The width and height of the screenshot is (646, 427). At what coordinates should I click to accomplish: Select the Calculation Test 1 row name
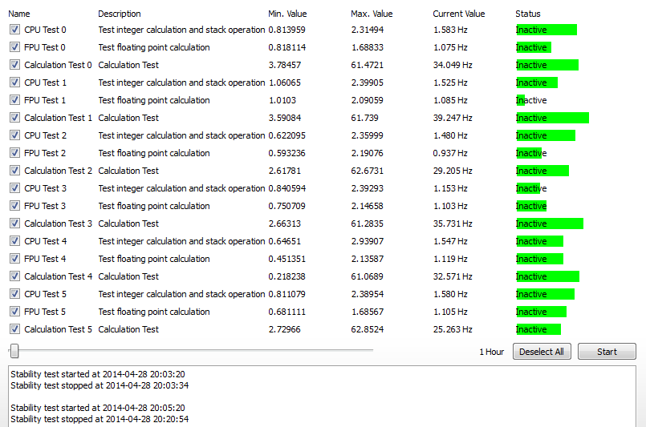click(x=58, y=118)
